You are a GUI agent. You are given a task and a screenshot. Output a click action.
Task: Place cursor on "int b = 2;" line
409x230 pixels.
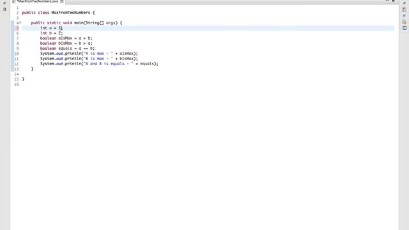[x=51, y=33]
